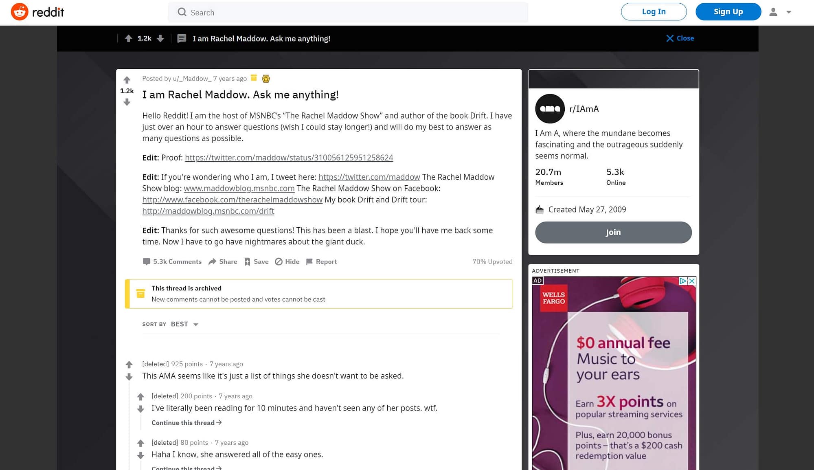Image resolution: width=814 pixels, height=470 pixels.
Task: Open the Twitter proof link
Action: click(289, 158)
